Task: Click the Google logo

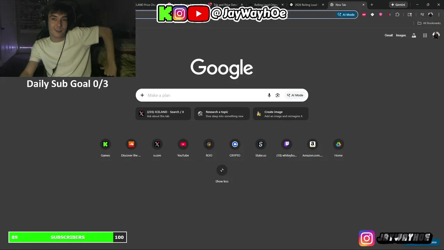Action: click(222, 68)
